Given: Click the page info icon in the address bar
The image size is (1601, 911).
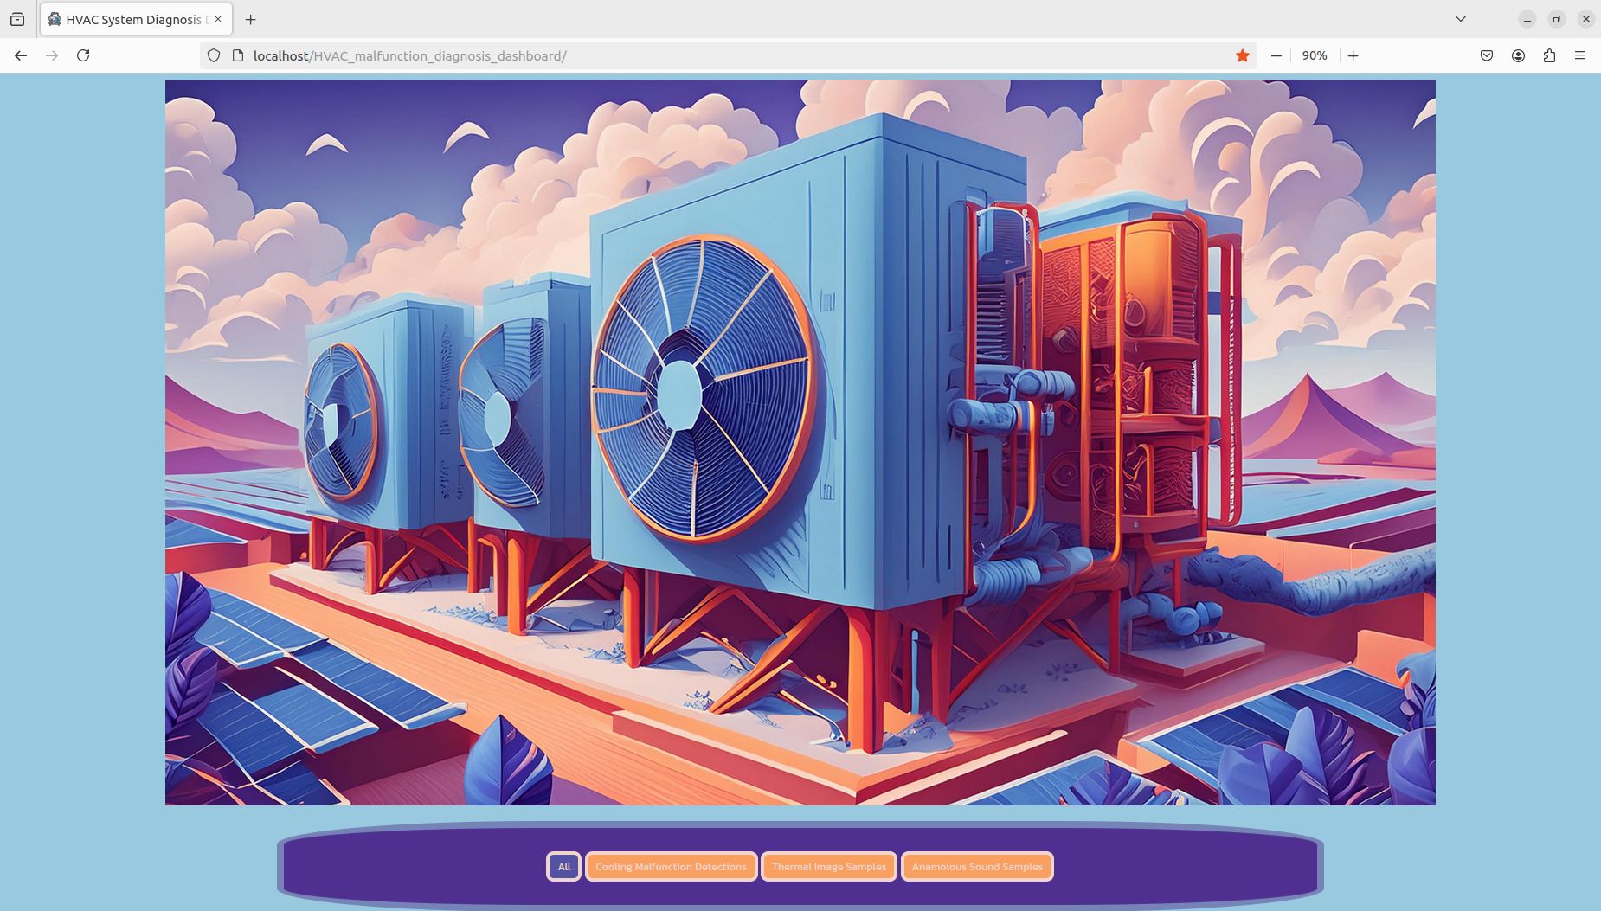Looking at the screenshot, I should pos(237,55).
